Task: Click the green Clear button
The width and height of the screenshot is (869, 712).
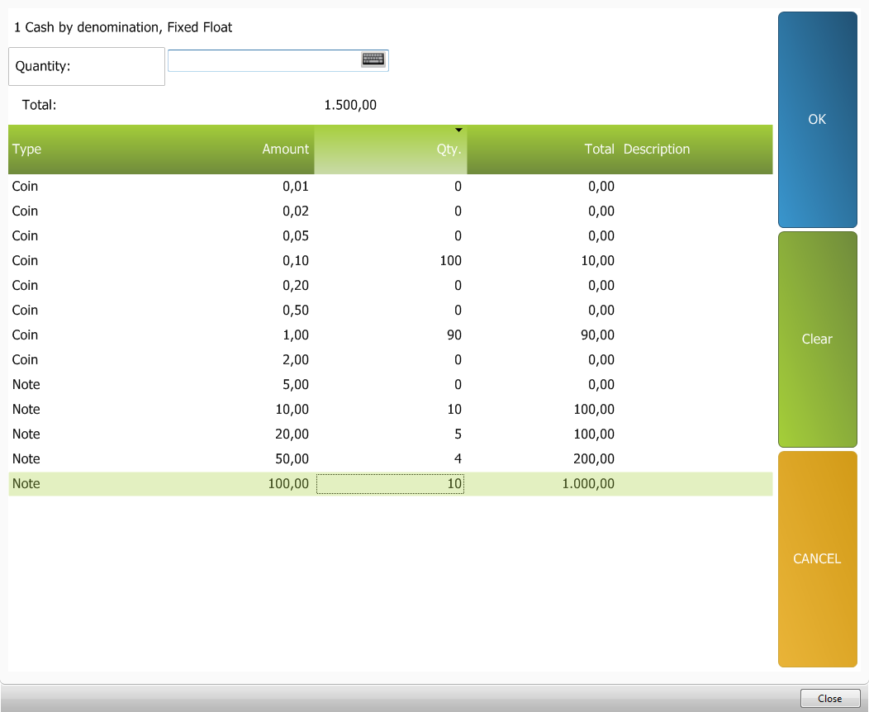Action: click(x=818, y=339)
